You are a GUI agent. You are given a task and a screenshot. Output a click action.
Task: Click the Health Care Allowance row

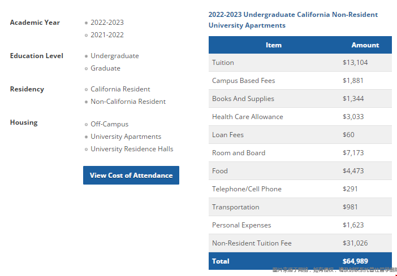coord(300,117)
